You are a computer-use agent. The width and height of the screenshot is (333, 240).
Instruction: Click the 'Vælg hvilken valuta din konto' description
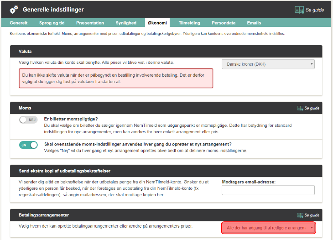(96, 63)
